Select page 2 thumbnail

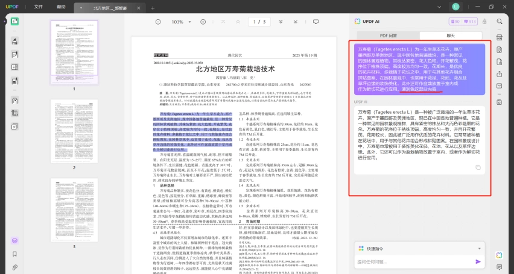point(74,132)
